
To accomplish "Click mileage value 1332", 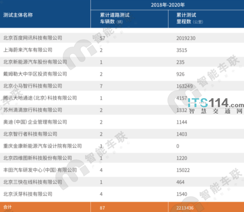I will (182, 110).
